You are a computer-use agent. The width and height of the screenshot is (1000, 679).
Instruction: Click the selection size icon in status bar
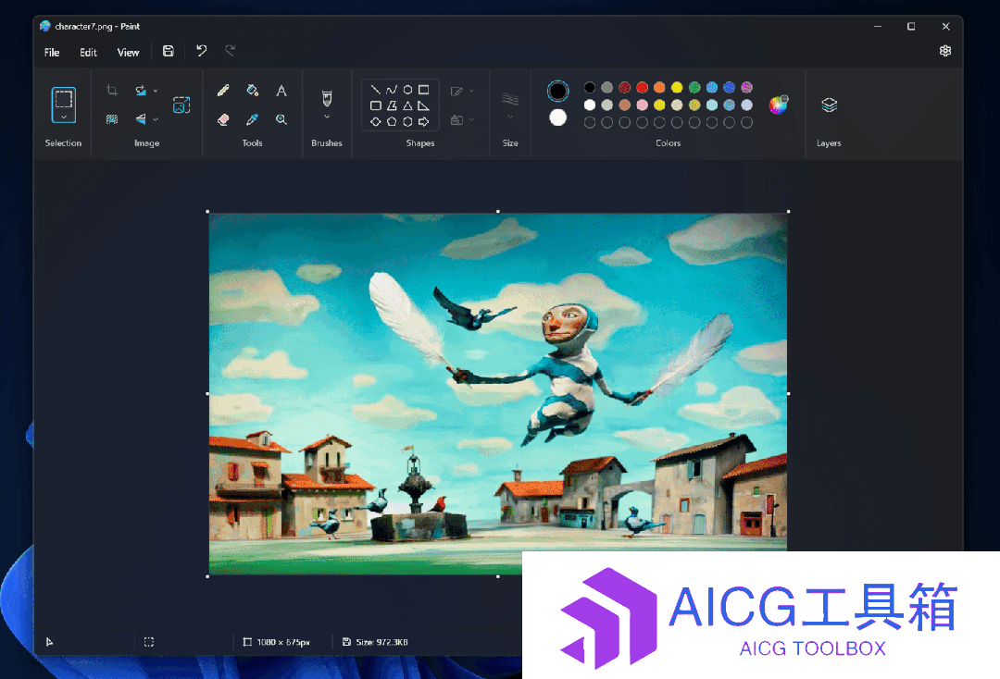pyautogui.click(x=149, y=642)
